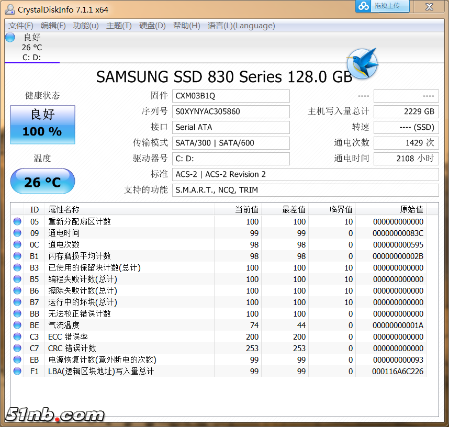The width and height of the screenshot is (449, 427).
Task: Click the serial number field S0XYNYAC305860
Action: click(x=231, y=111)
